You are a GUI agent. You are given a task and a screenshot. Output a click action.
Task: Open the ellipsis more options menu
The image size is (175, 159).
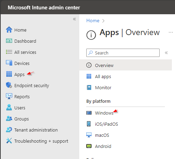(171, 32)
